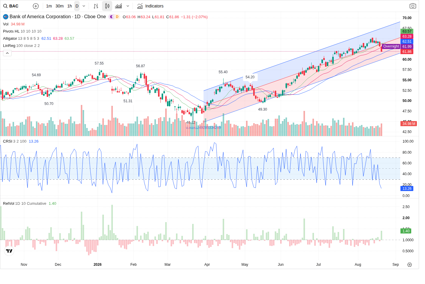This screenshot has width=425, height=284.
Task: Click the 54.20 pivot label
Action: click(250, 77)
